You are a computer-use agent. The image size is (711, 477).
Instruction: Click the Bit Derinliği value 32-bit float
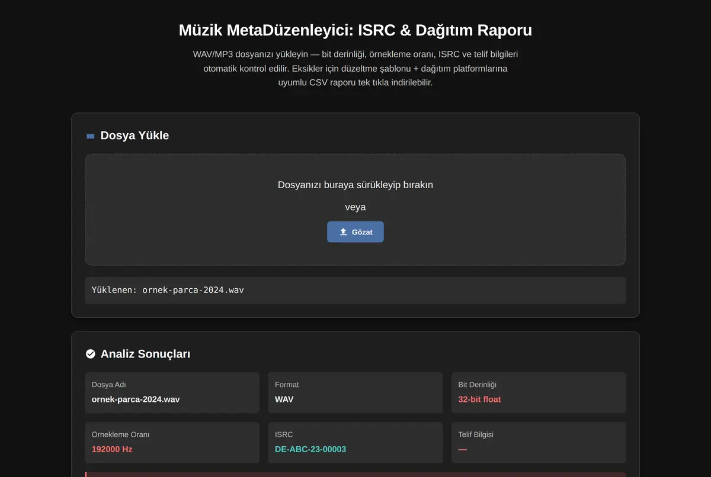pos(479,399)
